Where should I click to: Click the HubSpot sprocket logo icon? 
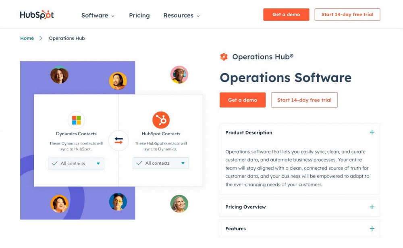click(161, 120)
